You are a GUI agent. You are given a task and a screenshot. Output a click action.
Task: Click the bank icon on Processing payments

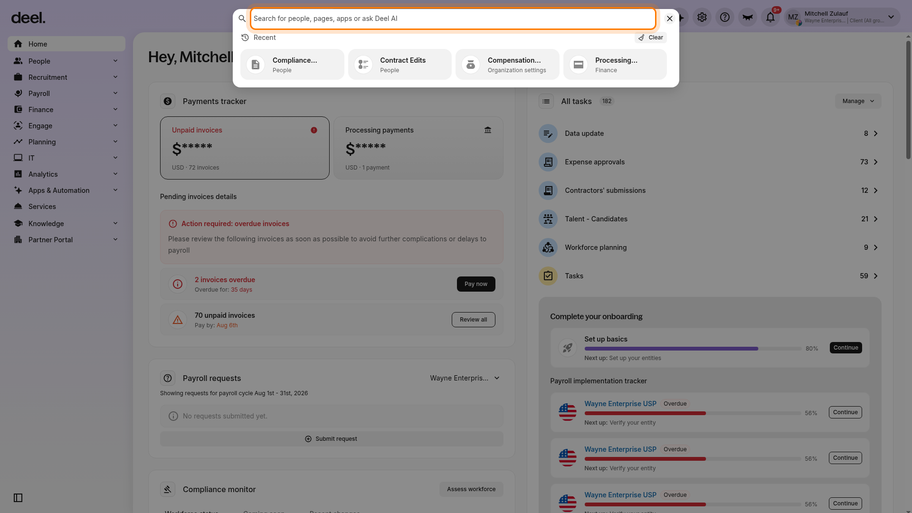[488, 130]
